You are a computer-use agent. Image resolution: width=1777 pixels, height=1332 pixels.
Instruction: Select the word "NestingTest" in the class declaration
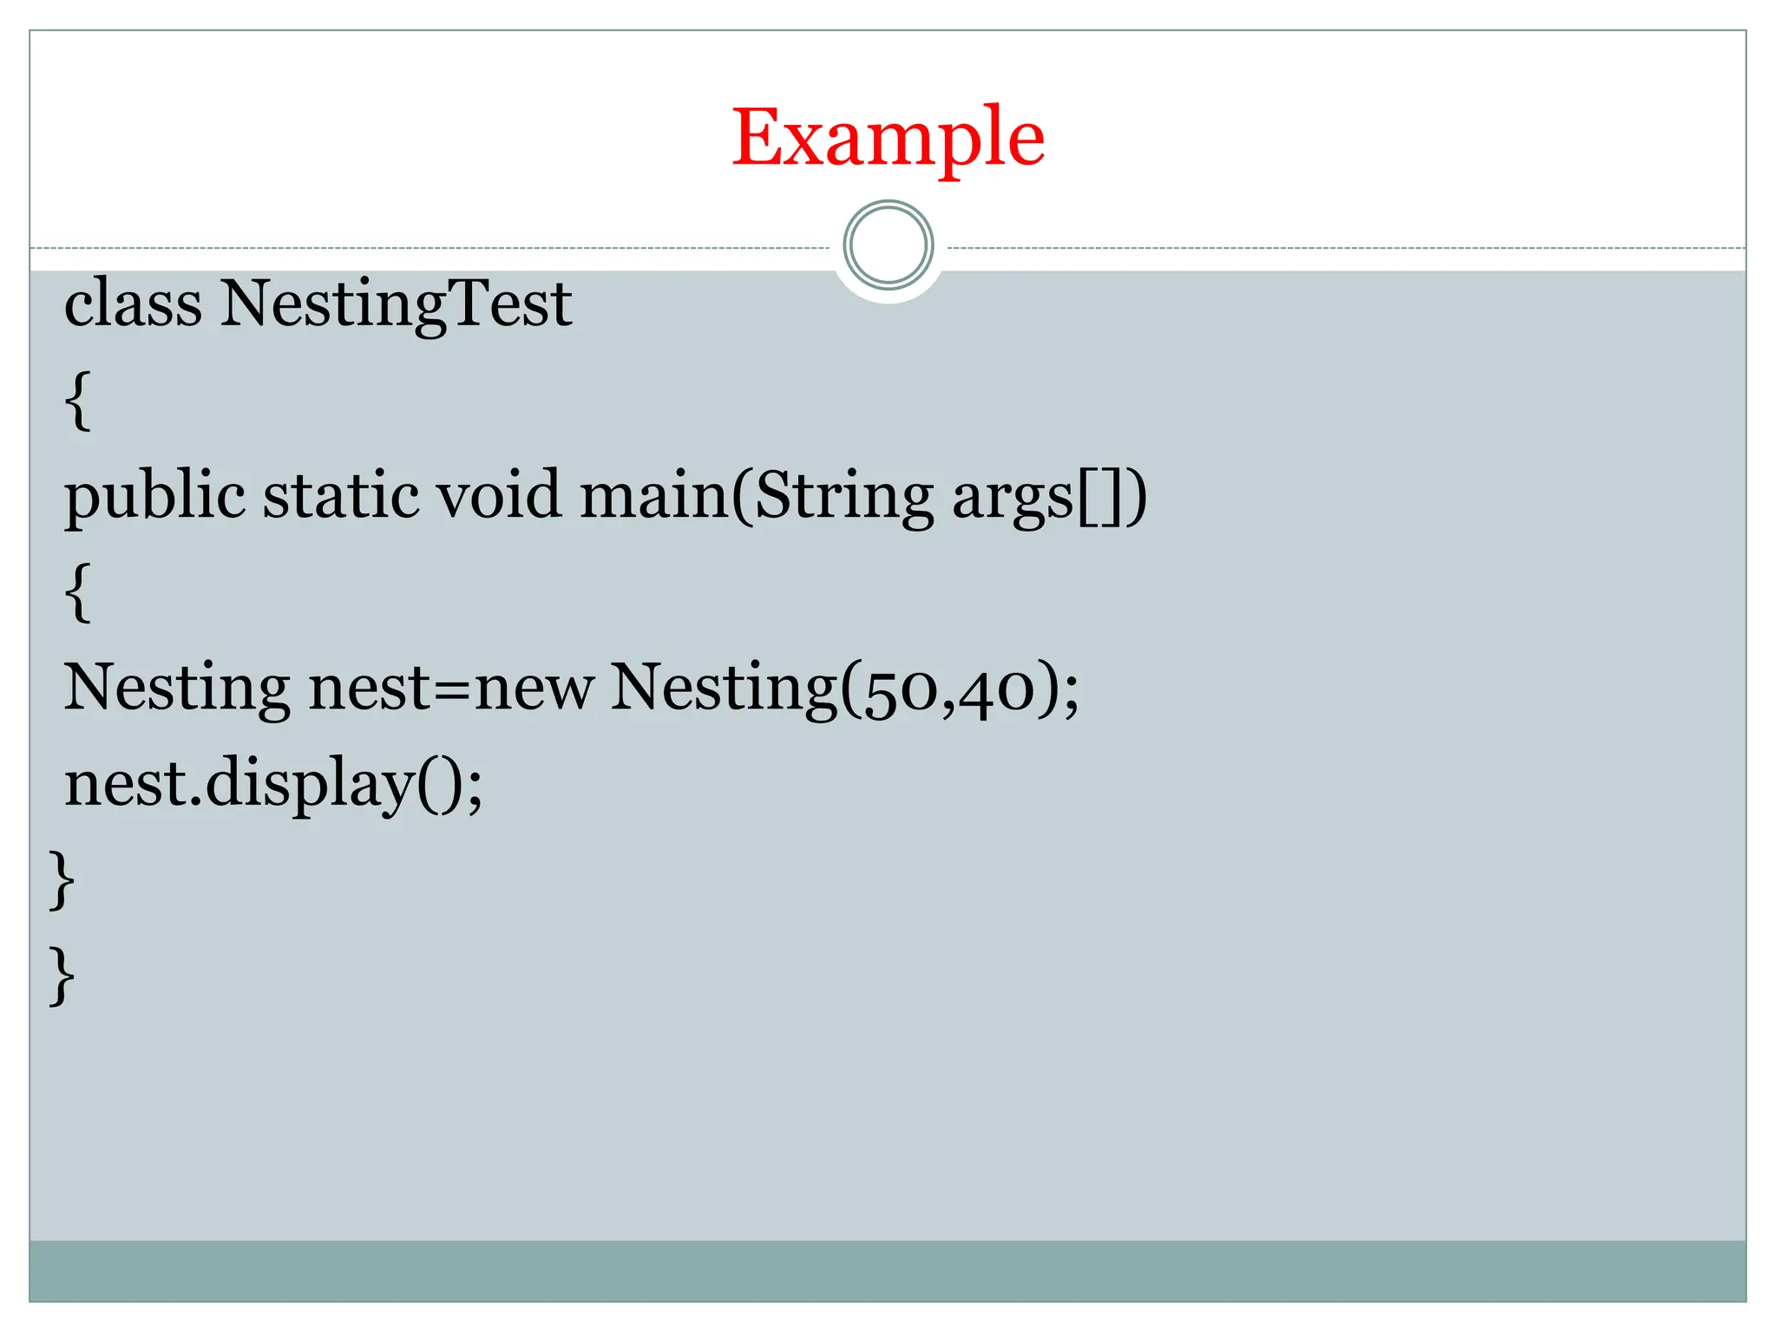(396, 304)
